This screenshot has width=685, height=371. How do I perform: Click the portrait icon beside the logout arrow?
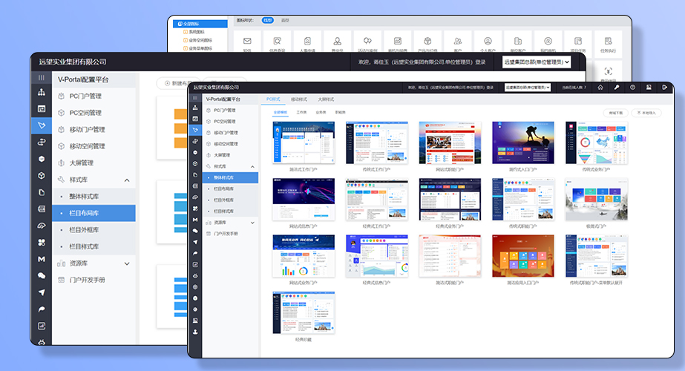(649, 88)
